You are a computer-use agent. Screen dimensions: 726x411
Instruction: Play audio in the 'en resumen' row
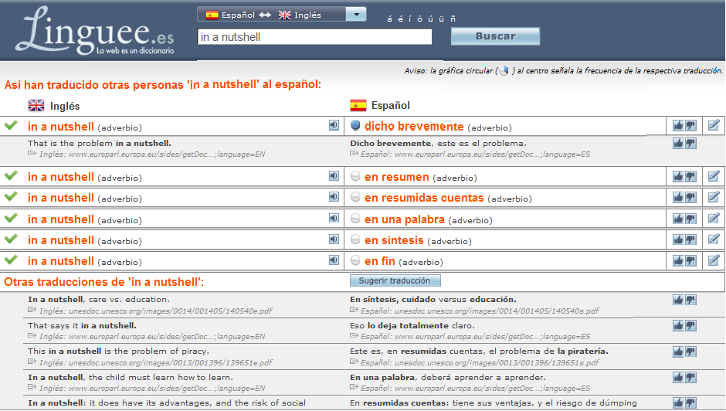pyautogui.click(x=334, y=176)
